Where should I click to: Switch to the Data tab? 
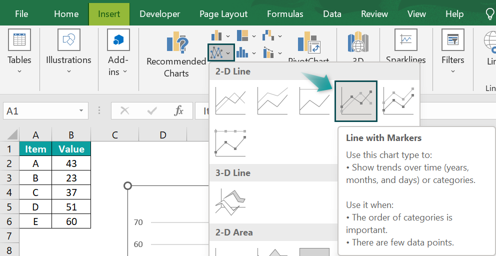tap(332, 14)
